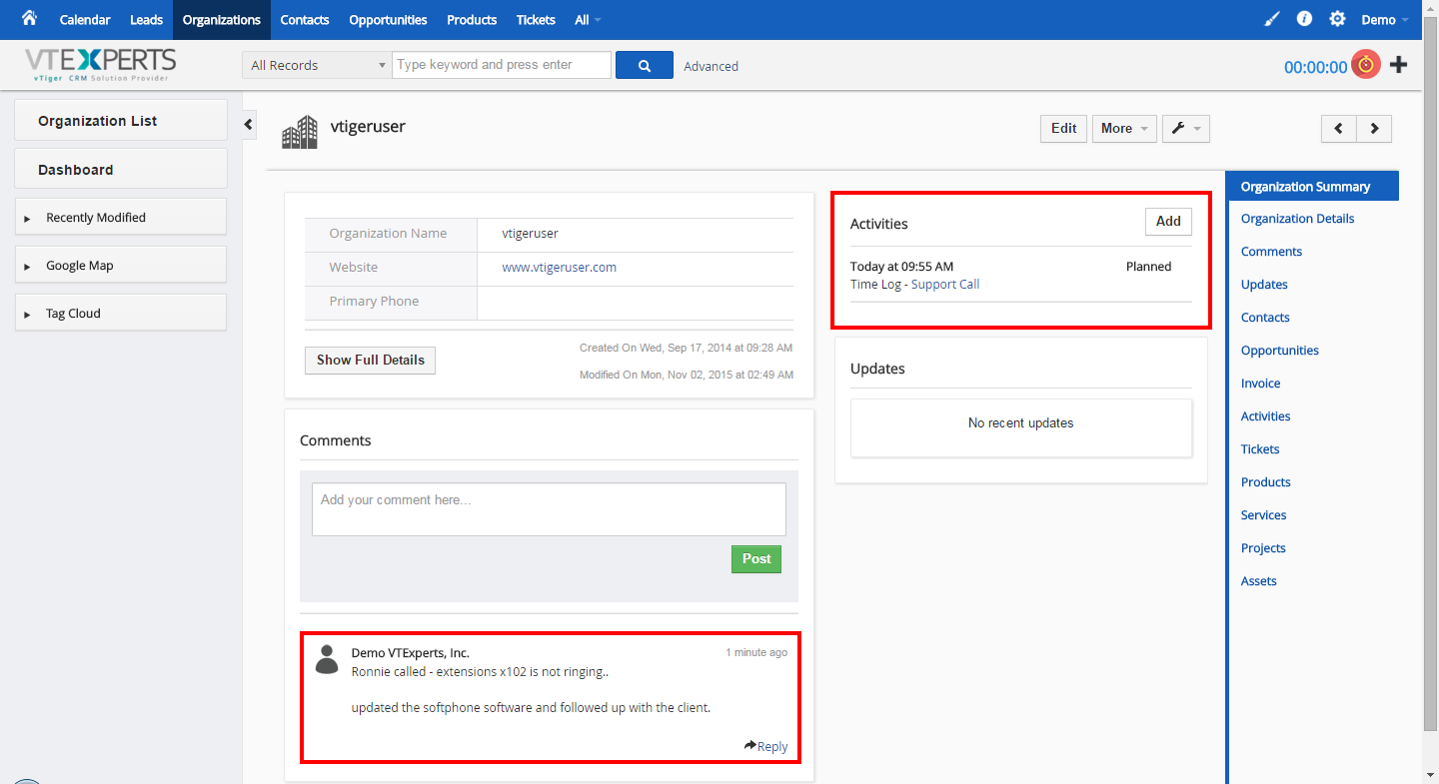Click the organization building icon
This screenshot has height=784, width=1439.
click(x=300, y=132)
